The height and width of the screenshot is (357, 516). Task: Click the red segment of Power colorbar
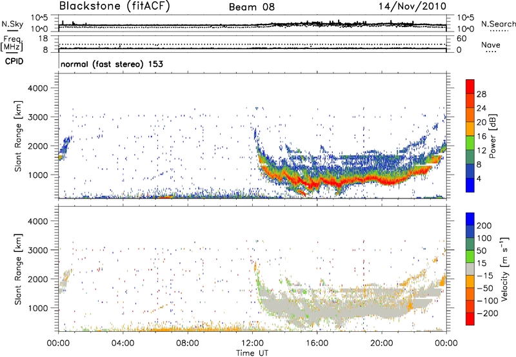[x=470, y=86]
